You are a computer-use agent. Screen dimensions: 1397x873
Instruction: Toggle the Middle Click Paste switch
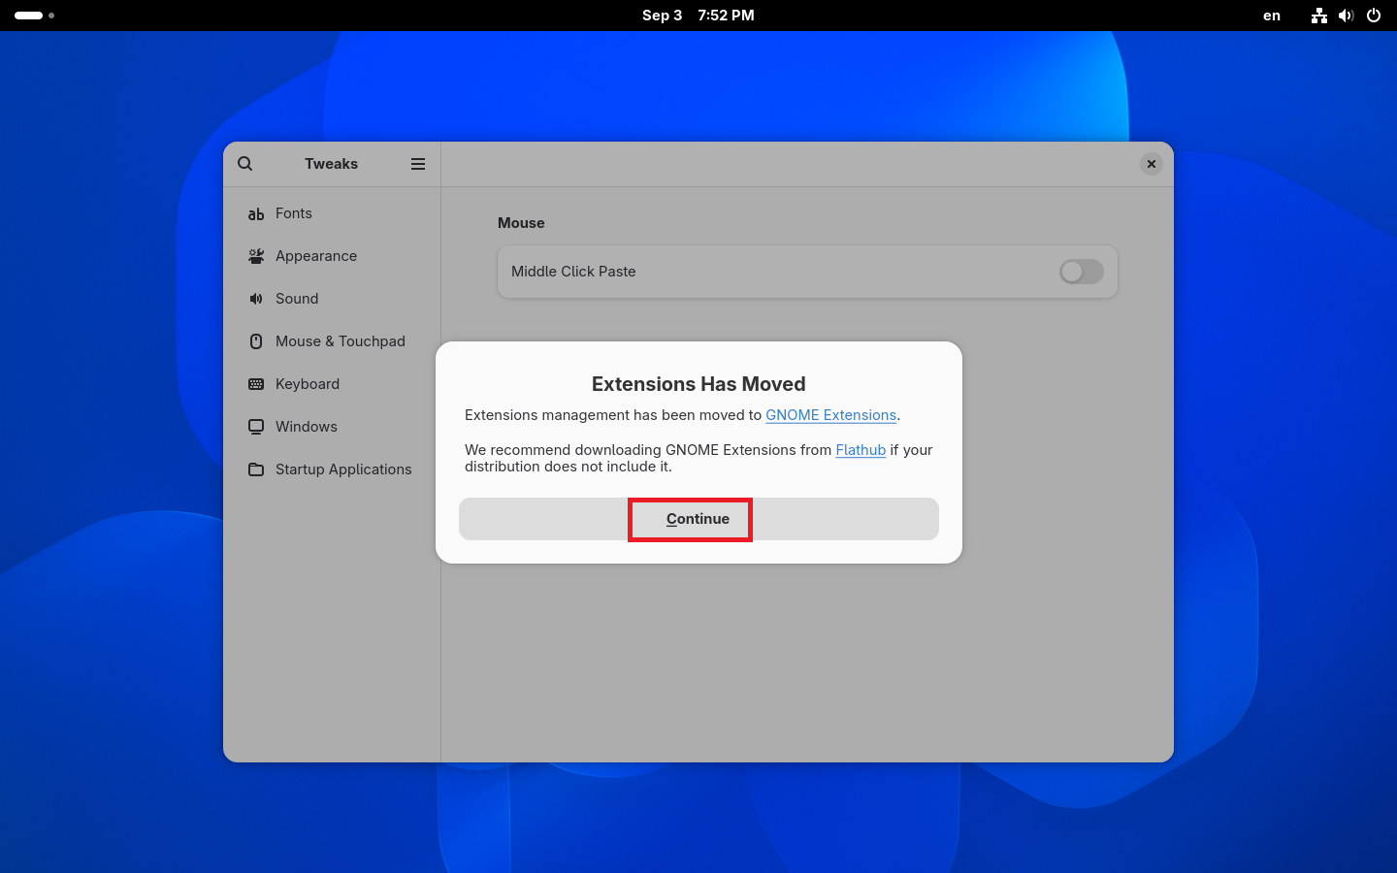pos(1082,272)
